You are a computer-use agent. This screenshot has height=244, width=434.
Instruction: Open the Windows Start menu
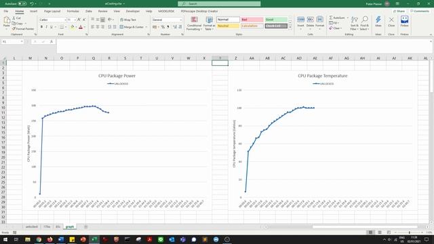(5, 239)
